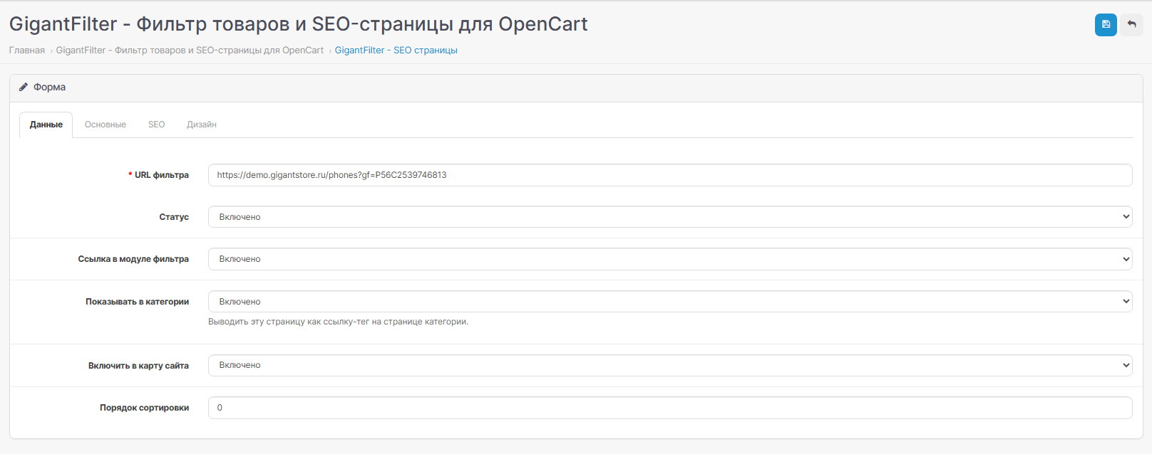The height and width of the screenshot is (454, 1152).
Task: Click the Статус label
Action: [174, 217]
